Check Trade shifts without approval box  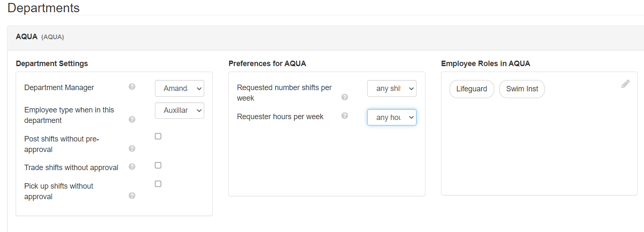[x=158, y=165]
